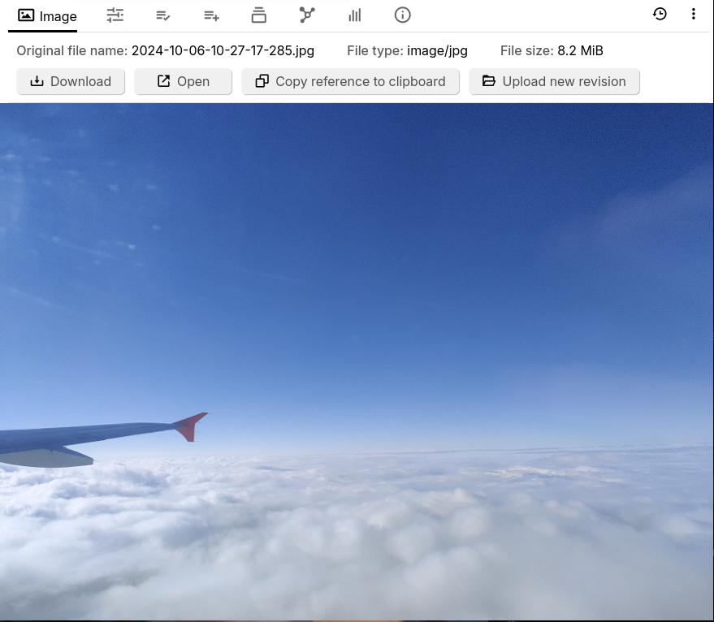Open the image in a new view
714x622 pixels.
click(x=183, y=81)
